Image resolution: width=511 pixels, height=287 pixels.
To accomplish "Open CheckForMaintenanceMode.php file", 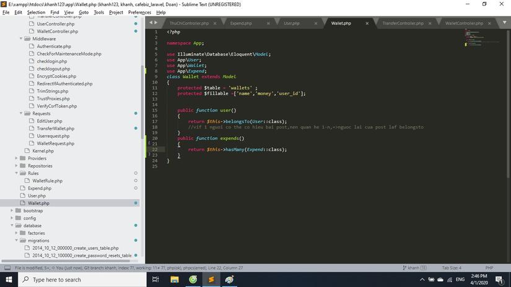I will click(x=69, y=54).
